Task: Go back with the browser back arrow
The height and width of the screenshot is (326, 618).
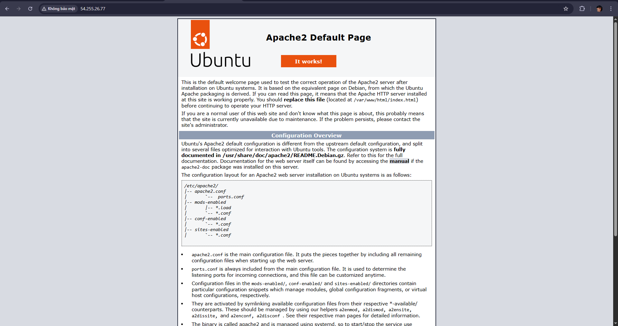Action: pyautogui.click(x=7, y=9)
